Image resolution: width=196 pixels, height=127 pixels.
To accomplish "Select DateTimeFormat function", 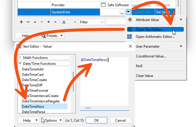I will tap(35, 91).
